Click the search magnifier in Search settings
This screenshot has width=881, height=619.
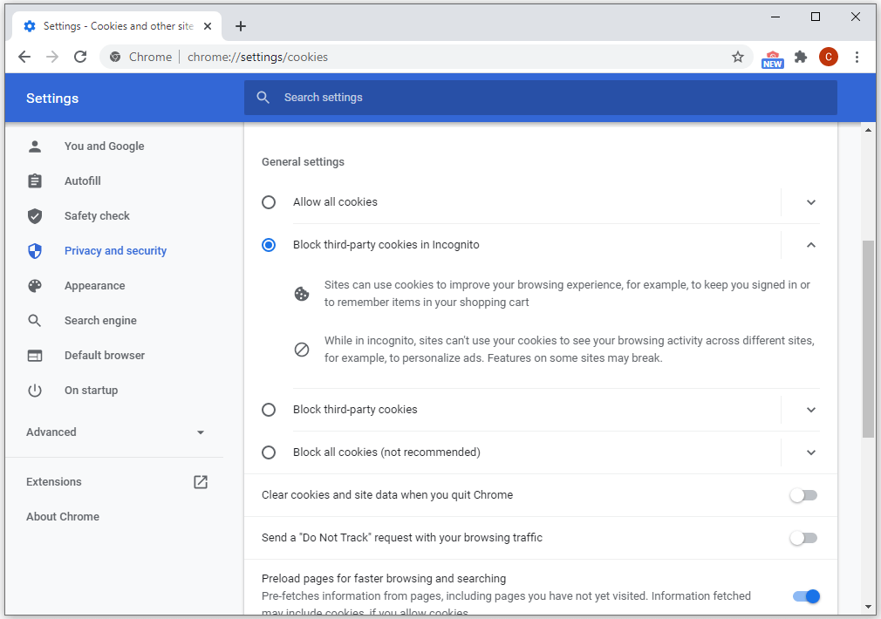pos(263,97)
